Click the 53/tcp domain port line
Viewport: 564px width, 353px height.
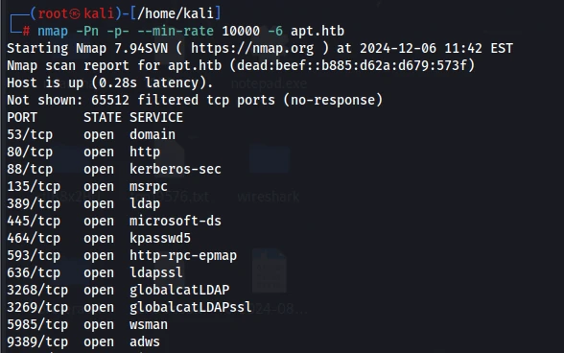pos(91,134)
